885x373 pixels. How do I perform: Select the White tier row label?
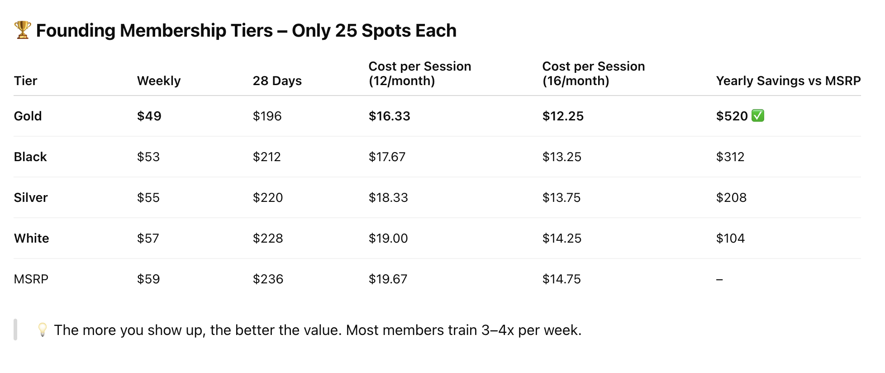pos(31,238)
